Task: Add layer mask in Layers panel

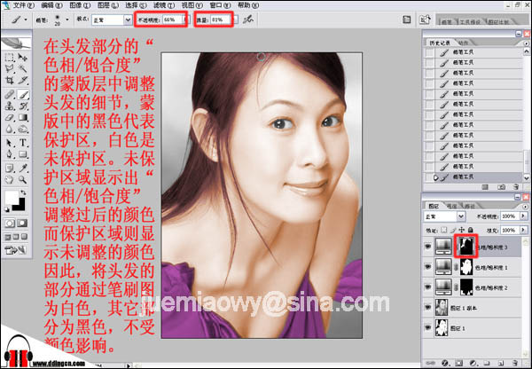Action: 458,363
